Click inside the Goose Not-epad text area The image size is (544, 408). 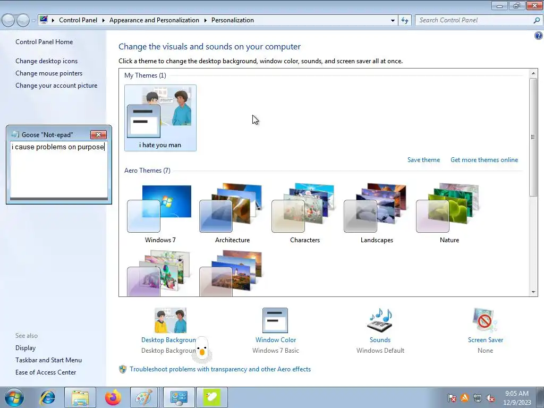(58, 170)
